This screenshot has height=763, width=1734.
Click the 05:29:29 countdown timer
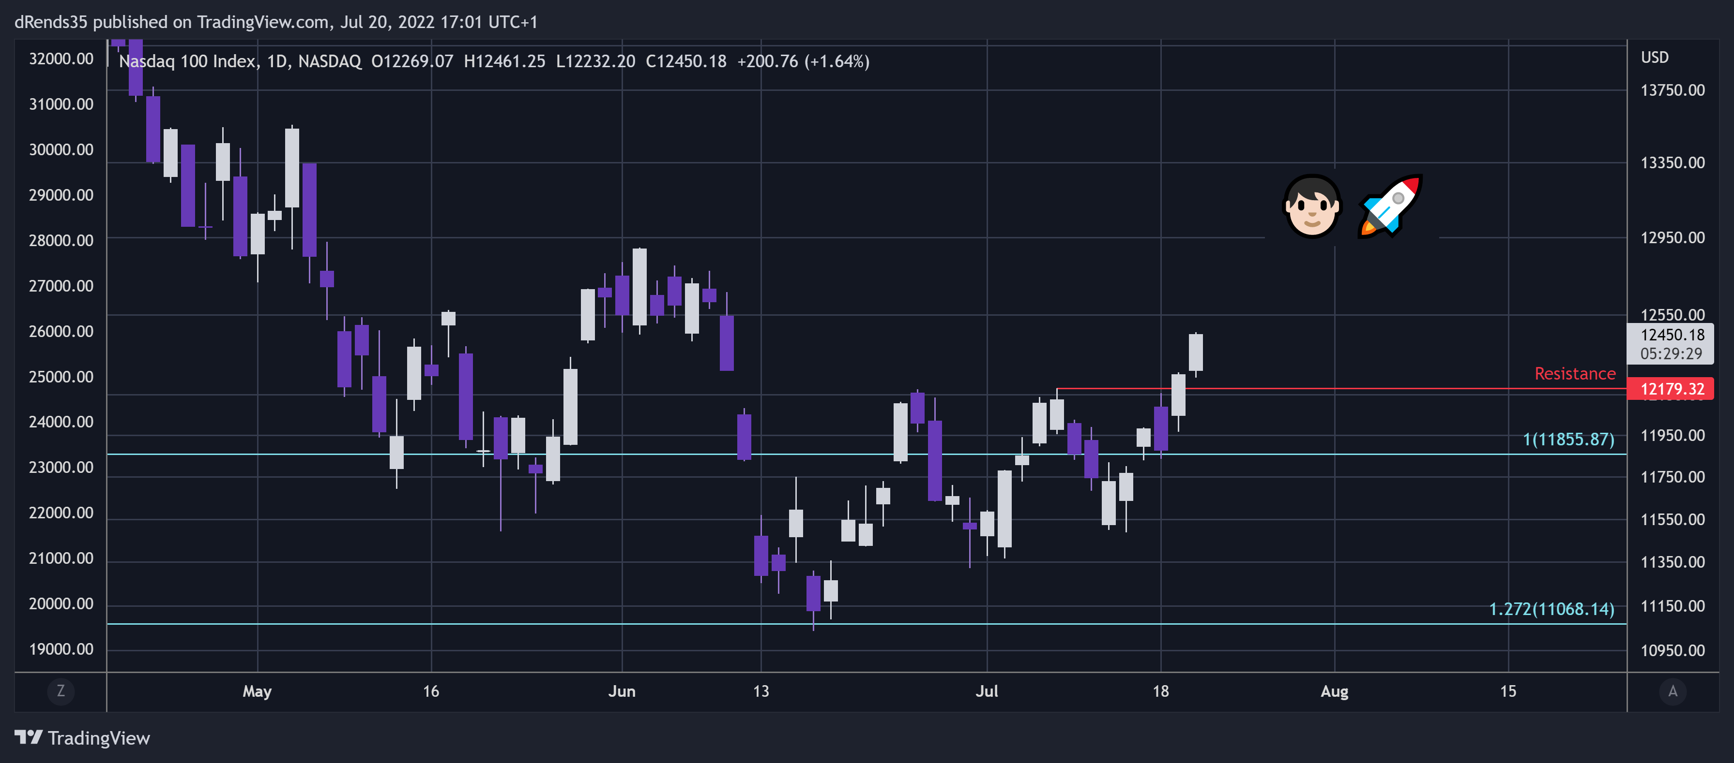pyautogui.click(x=1671, y=353)
